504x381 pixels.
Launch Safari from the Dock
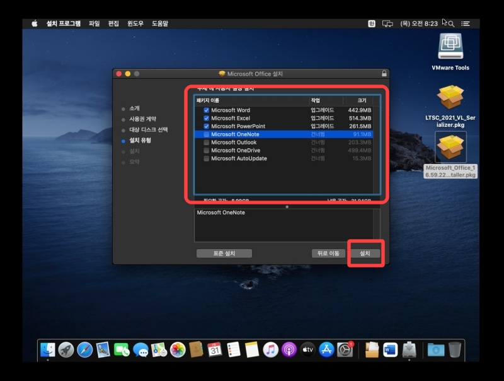[x=85, y=350]
